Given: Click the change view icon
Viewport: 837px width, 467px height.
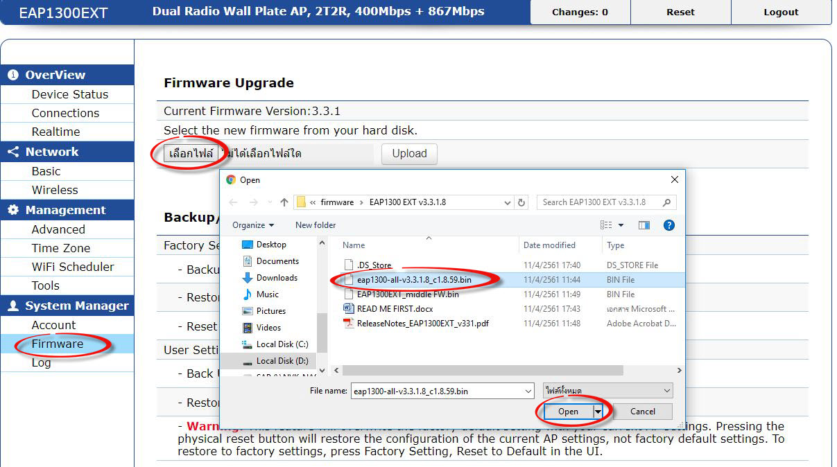Looking at the screenshot, I should click(x=607, y=225).
